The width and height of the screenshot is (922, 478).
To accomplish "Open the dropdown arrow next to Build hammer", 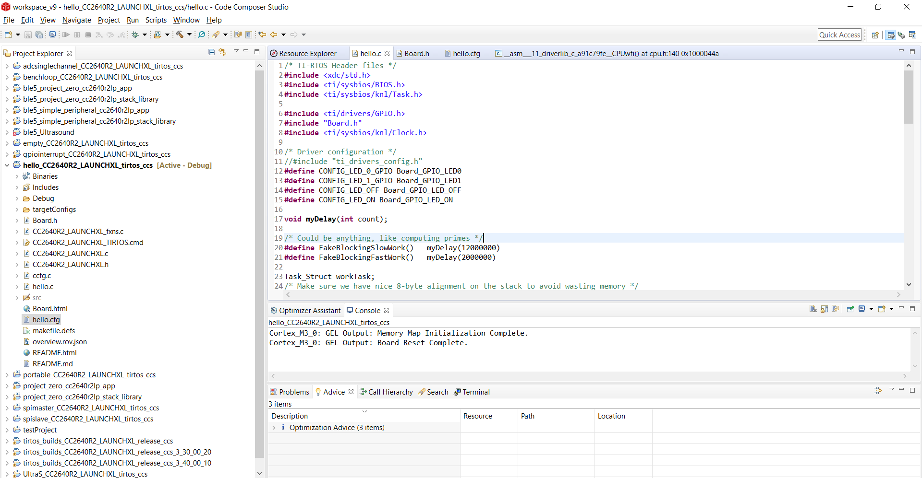I will coord(189,35).
